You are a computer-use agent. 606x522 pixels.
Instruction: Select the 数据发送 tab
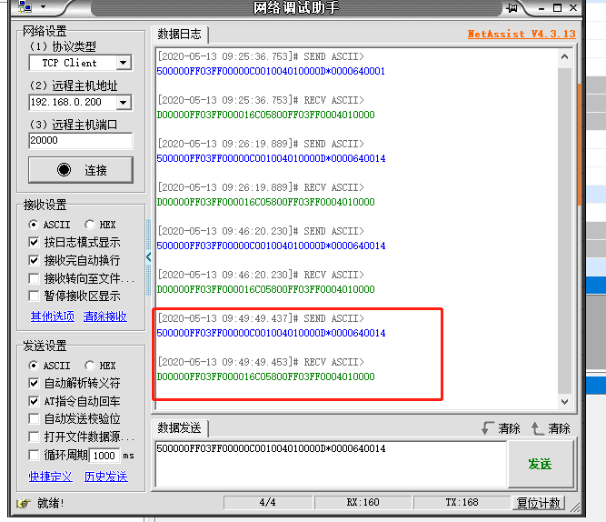coord(180,428)
